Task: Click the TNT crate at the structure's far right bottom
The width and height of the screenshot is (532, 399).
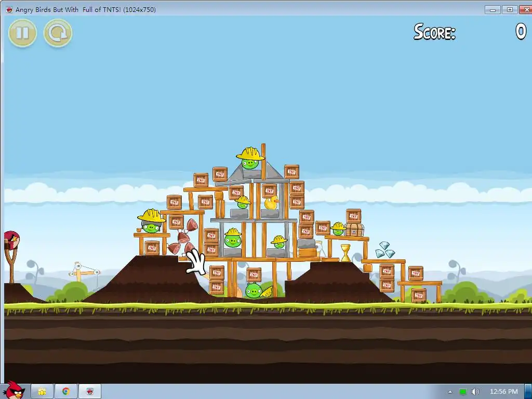Action: coord(419,295)
